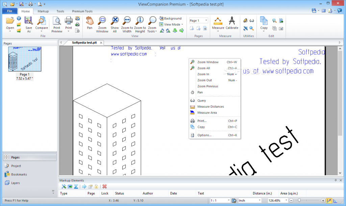This screenshot has width=346, height=206.
Task: Click the Zoom Window ribbon icon
Action: coord(102,24)
